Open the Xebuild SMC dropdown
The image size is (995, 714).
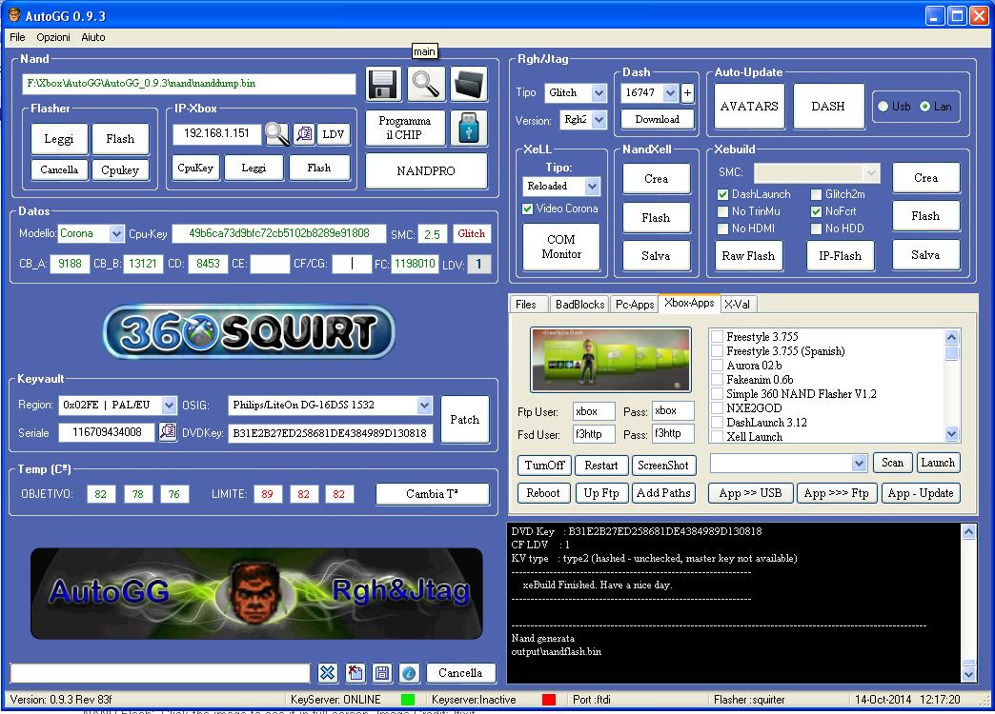click(x=871, y=173)
